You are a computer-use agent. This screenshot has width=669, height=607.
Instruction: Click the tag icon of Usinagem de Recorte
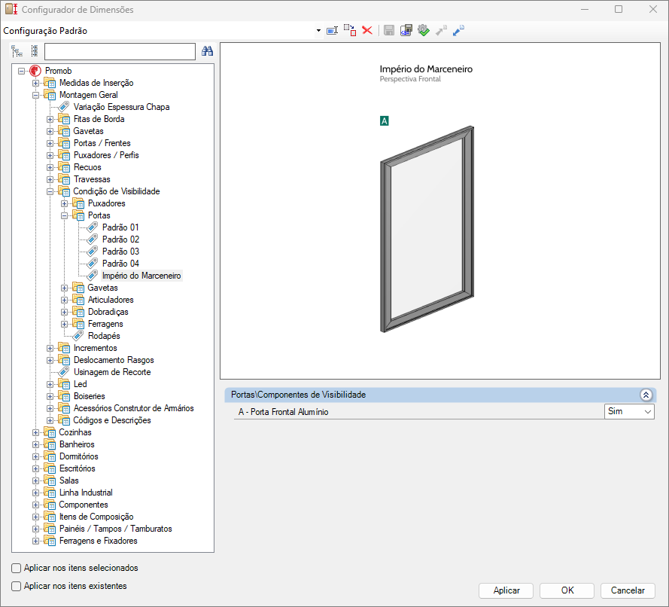coord(64,372)
